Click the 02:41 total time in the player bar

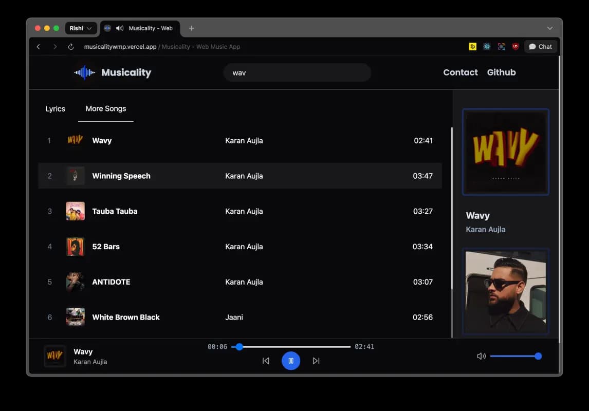364,346
